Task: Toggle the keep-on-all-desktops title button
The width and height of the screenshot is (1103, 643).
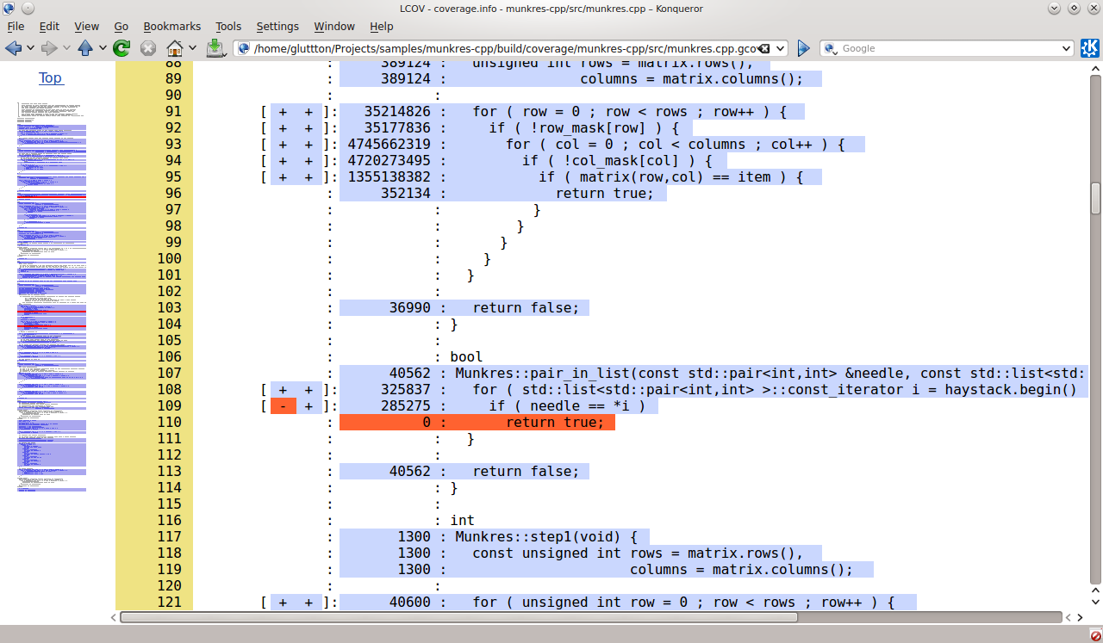Action: pyautogui.click(x=28, y=8)
